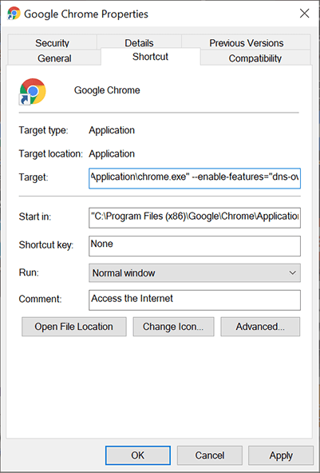
Task: Click the Cancel button
Action: (x=209, y=455)
